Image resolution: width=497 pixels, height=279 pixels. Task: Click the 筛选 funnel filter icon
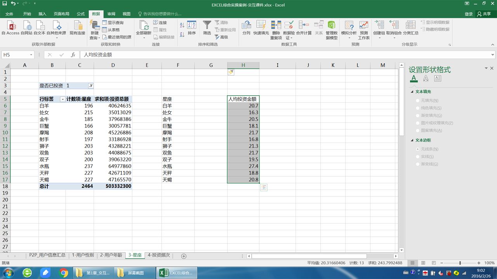point(207,25)
